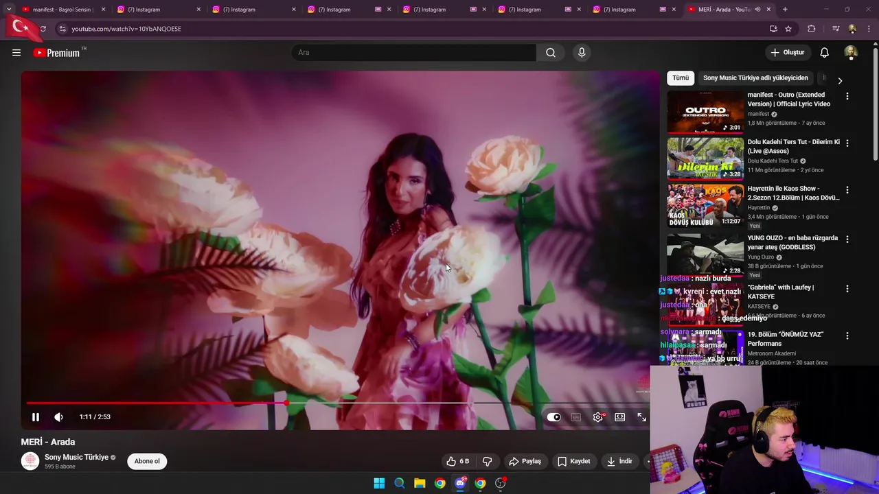Open video settings gear
Screen dimensions: 879x494
click(598, 417)
